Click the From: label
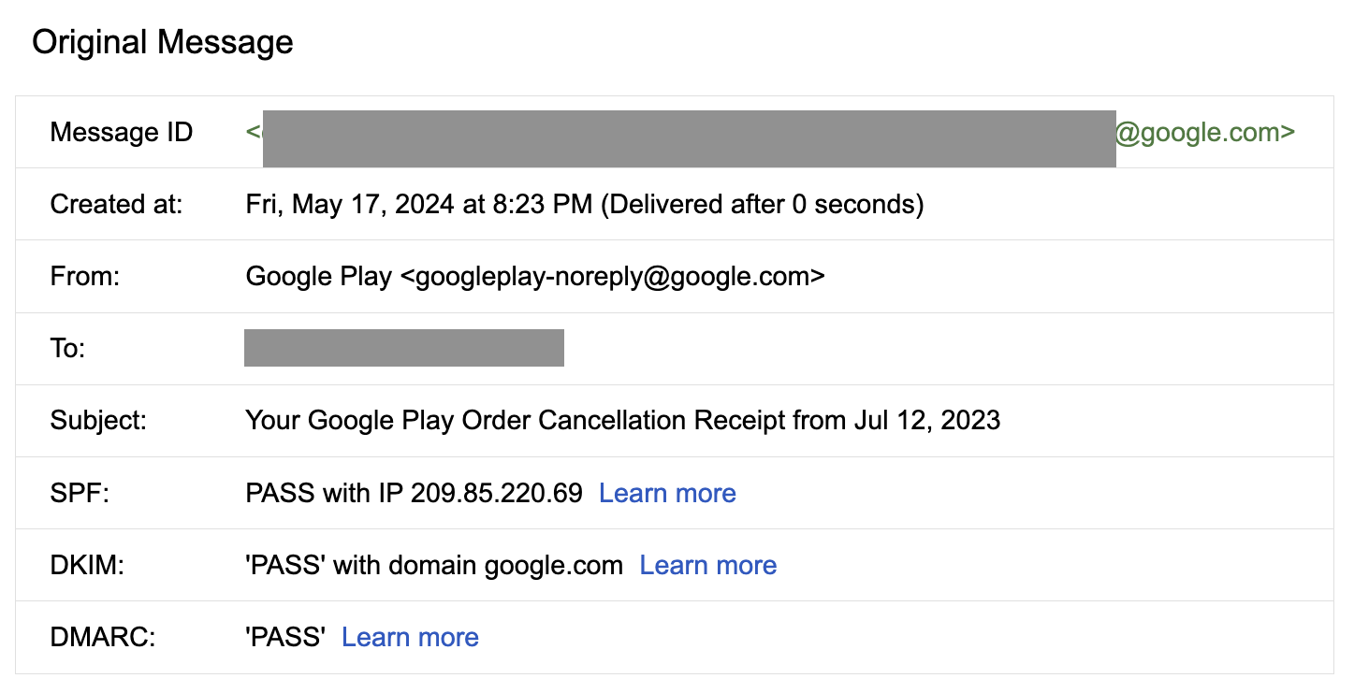 85,276
